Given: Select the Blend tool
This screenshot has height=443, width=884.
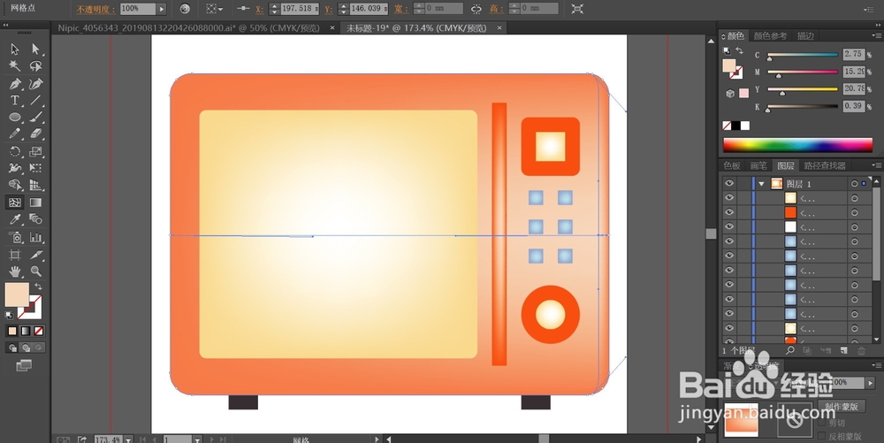Looking at the screenshot, I should 36,219.
